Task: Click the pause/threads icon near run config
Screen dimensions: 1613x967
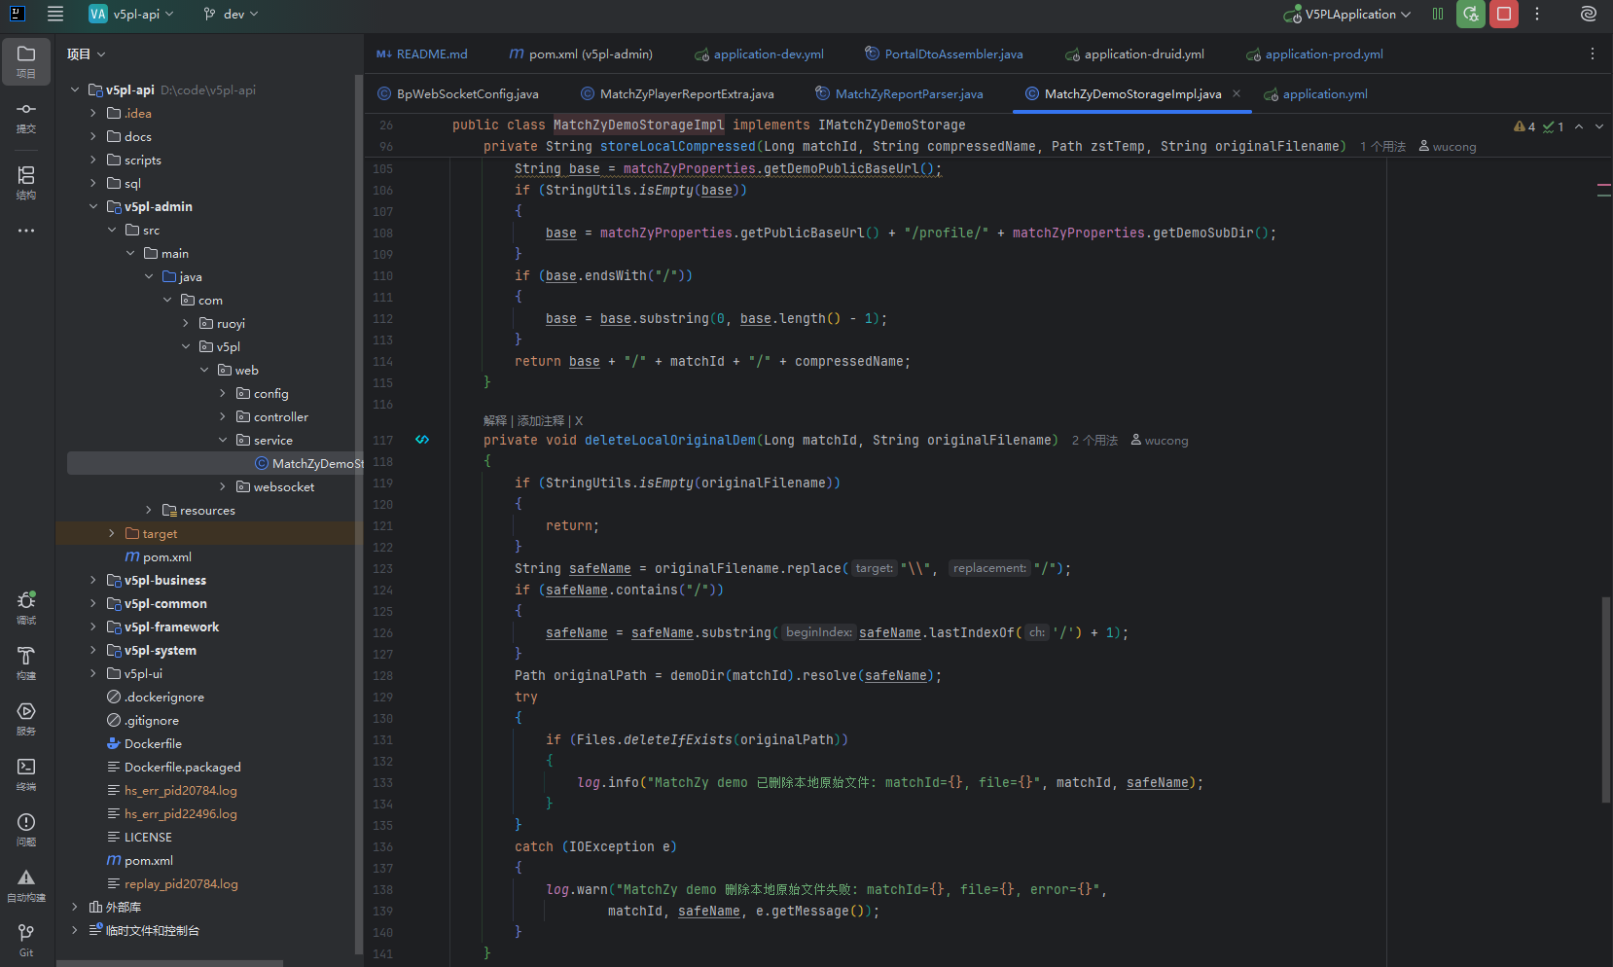Action: [1438, 14]
